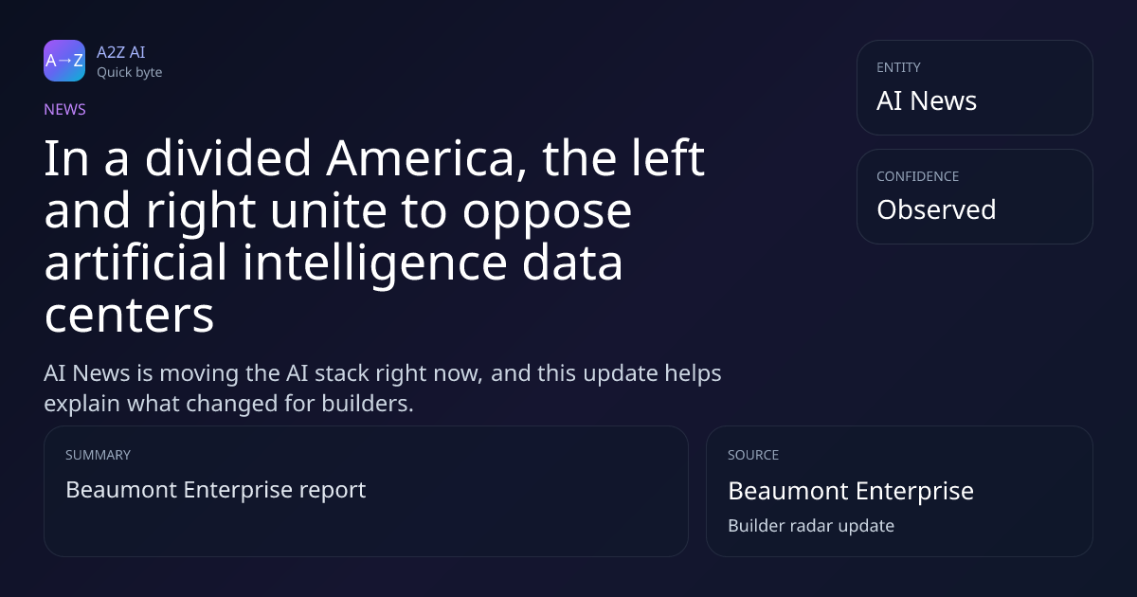This screenshot has width=1137, height=597.
Task: Click the ENTITY label text
Action: (898, 67)
